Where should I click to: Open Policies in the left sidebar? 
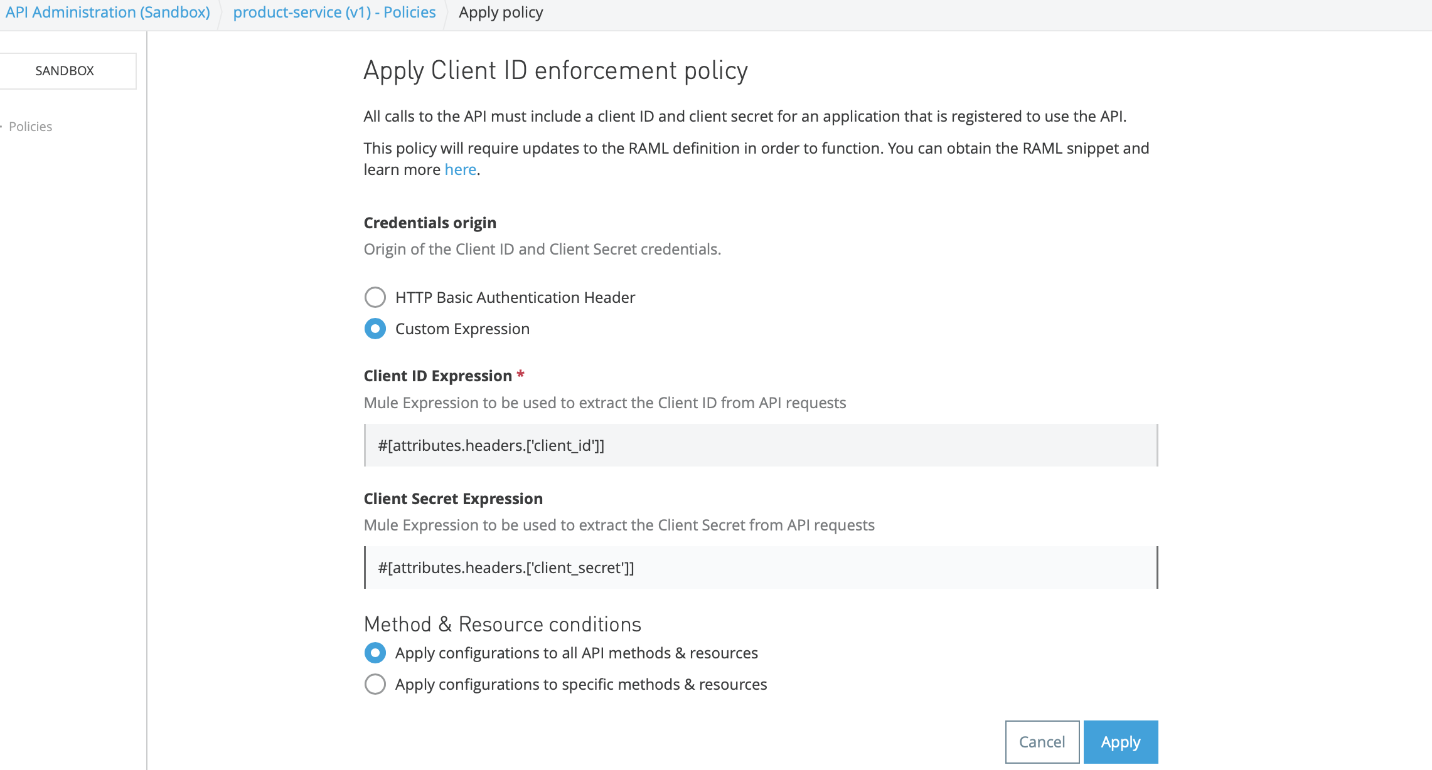pos(30,127)
